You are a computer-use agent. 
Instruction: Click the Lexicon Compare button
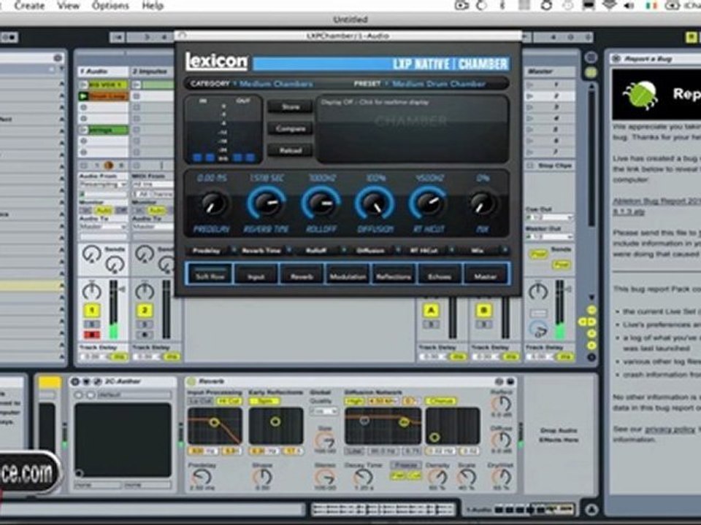point(290,128)
